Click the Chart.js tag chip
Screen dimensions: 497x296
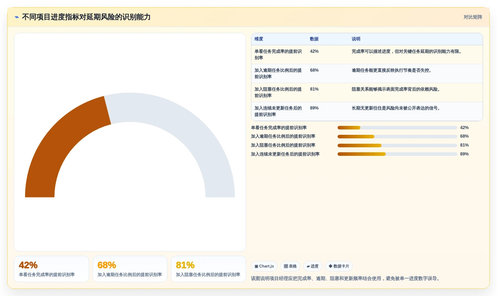264,266
